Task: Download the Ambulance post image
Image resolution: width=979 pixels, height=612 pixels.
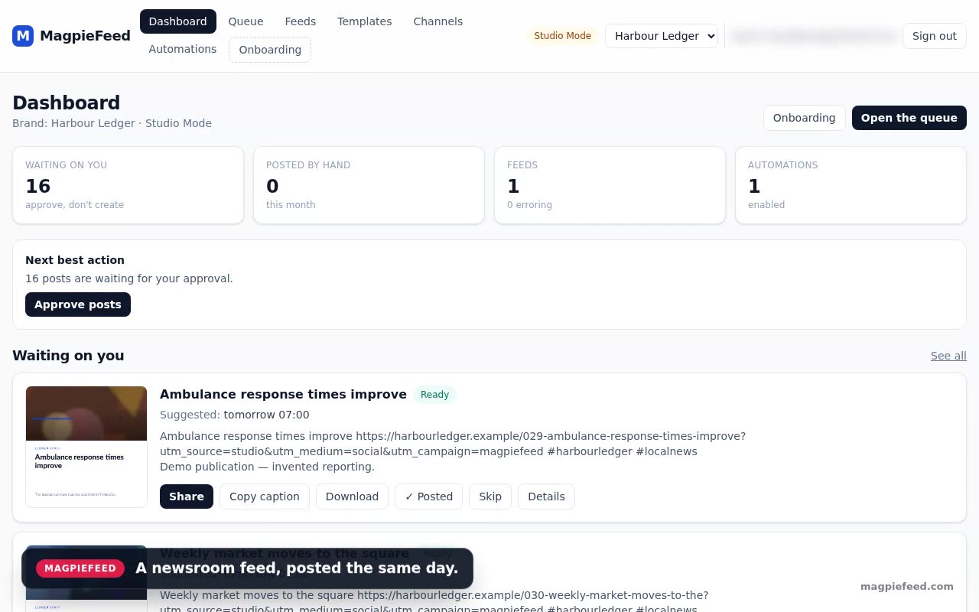Action: point(352,496)
